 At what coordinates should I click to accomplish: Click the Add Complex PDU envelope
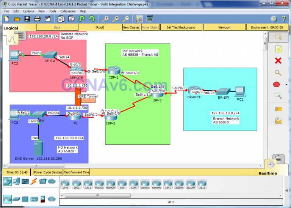[x=278, y=121]
